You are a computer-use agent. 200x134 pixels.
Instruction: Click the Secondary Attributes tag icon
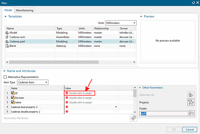133,118
